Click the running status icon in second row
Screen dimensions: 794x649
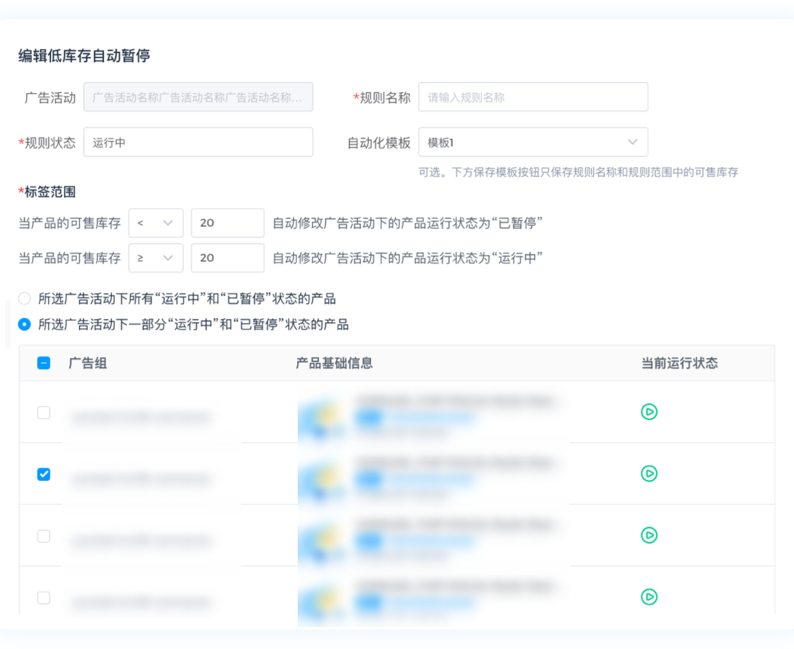pyautogui.click(x=649, y=473)
